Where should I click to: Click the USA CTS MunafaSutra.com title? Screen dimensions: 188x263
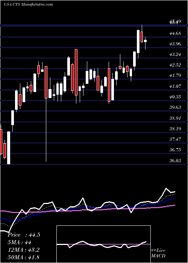click(x=28, y=5)
